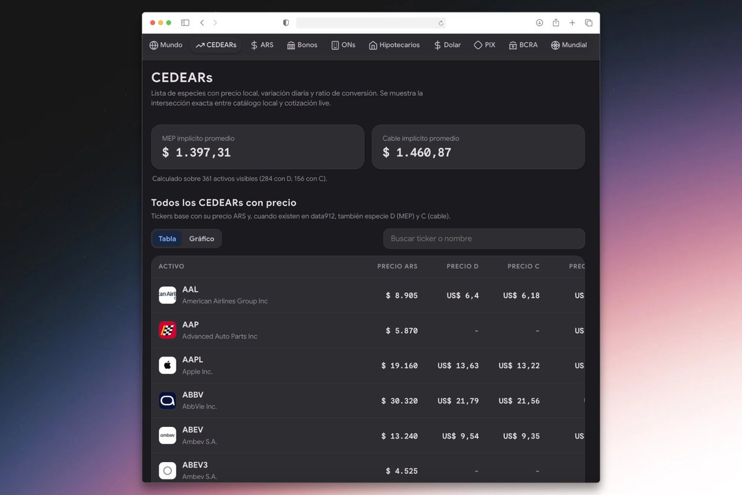Click the US$ 13,63 value

458,366
